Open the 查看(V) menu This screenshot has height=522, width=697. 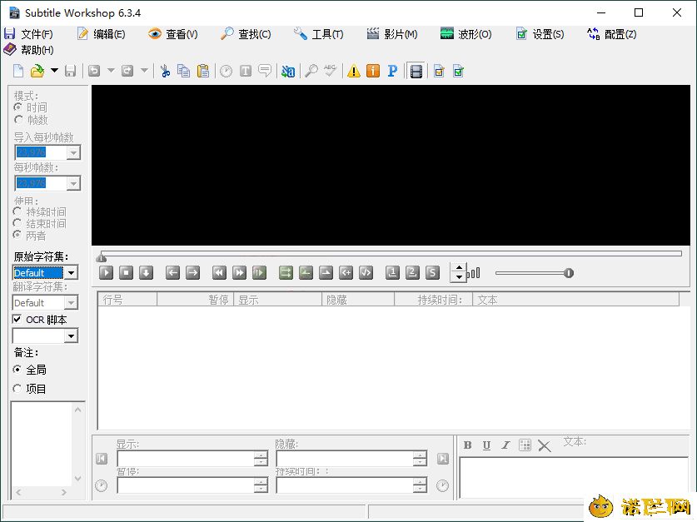[173, 34]
